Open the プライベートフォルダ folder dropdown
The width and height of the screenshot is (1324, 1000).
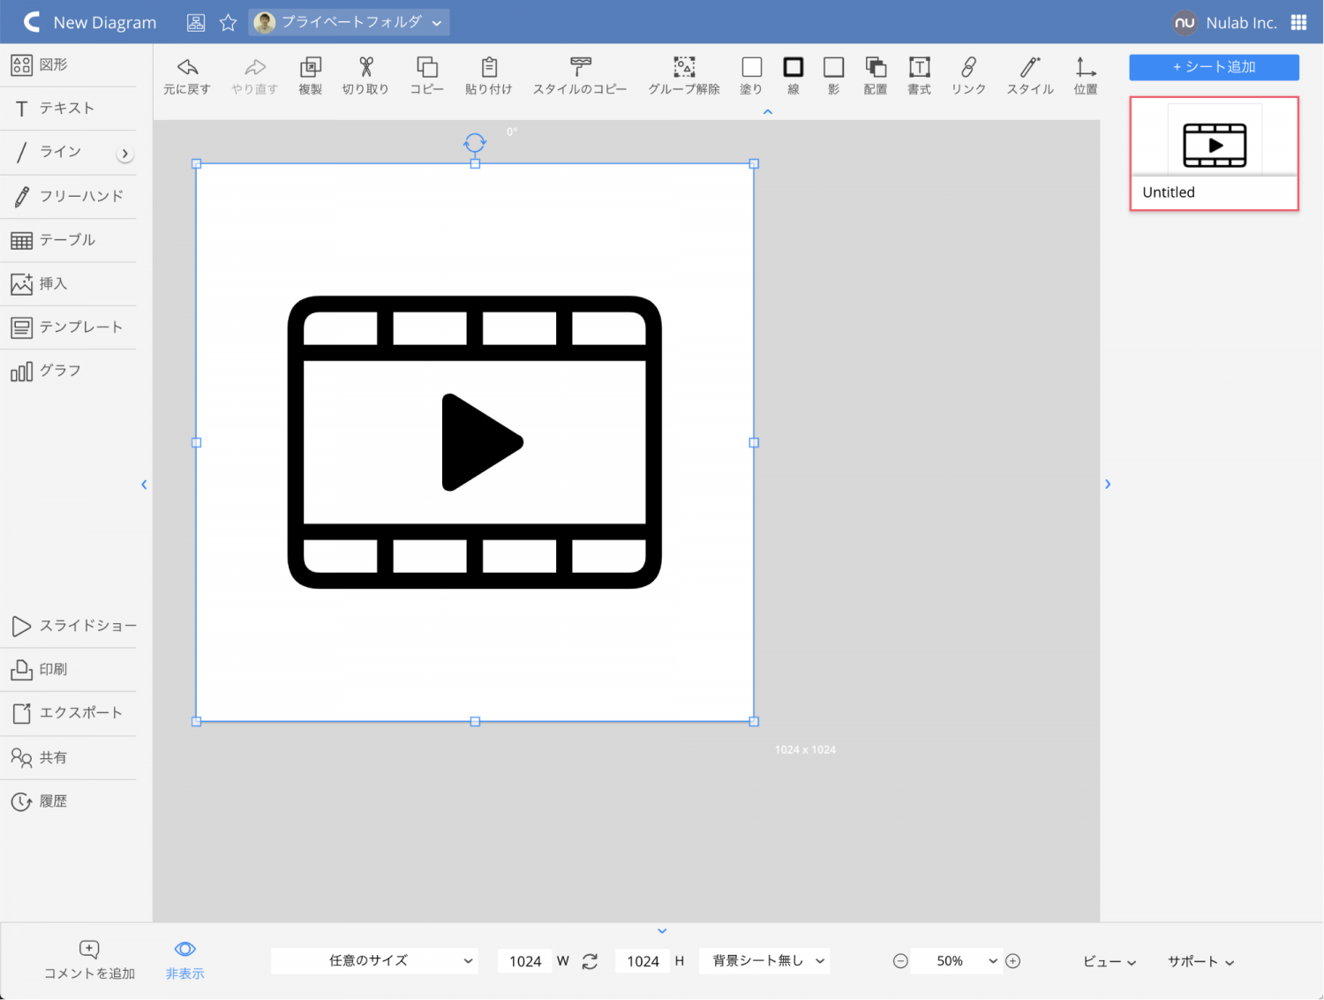point(350,23)
